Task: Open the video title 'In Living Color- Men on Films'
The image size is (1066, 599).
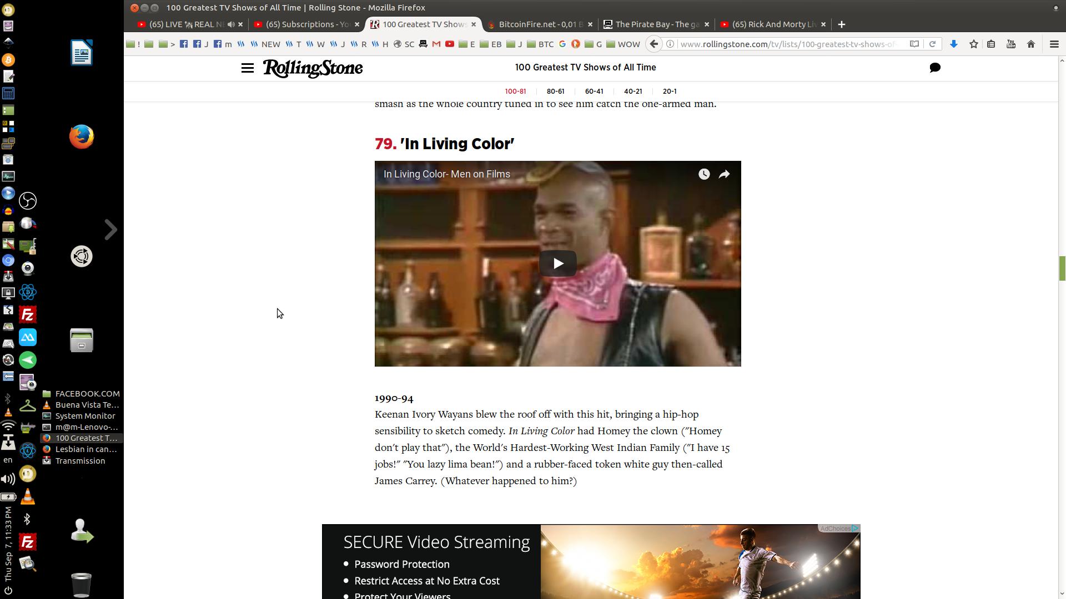Action: (447, 174)
